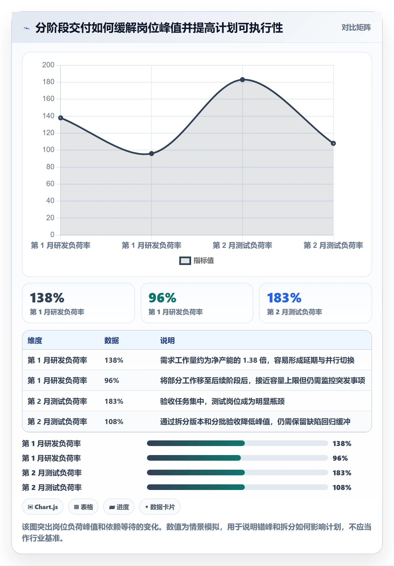This screenshot has height=566, width=394.
Task: Click the 说明 column header
Action: click(x=167, y=340)
